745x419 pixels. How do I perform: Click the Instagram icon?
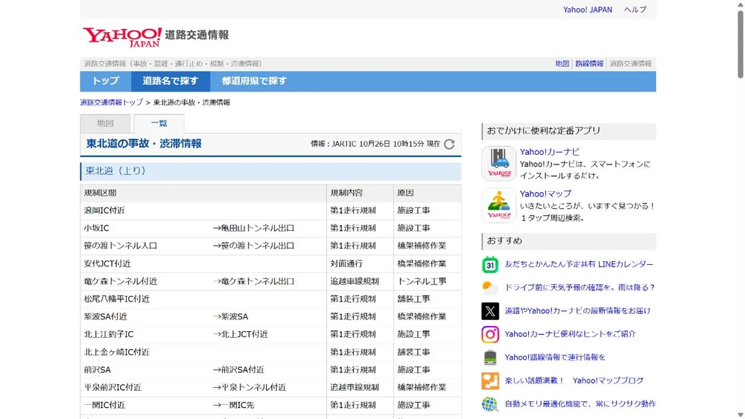tap(490, 334)
